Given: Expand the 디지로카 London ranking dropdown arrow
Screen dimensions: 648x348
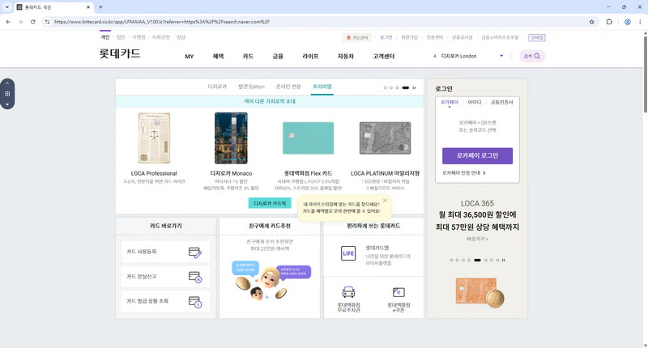Looking at the screenshot, I should (501, 56).
